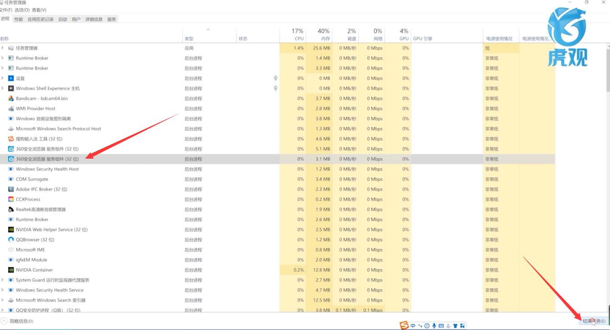Click the 12.8 MB NVIDIA Container memory cell

[x=318, y=270]
